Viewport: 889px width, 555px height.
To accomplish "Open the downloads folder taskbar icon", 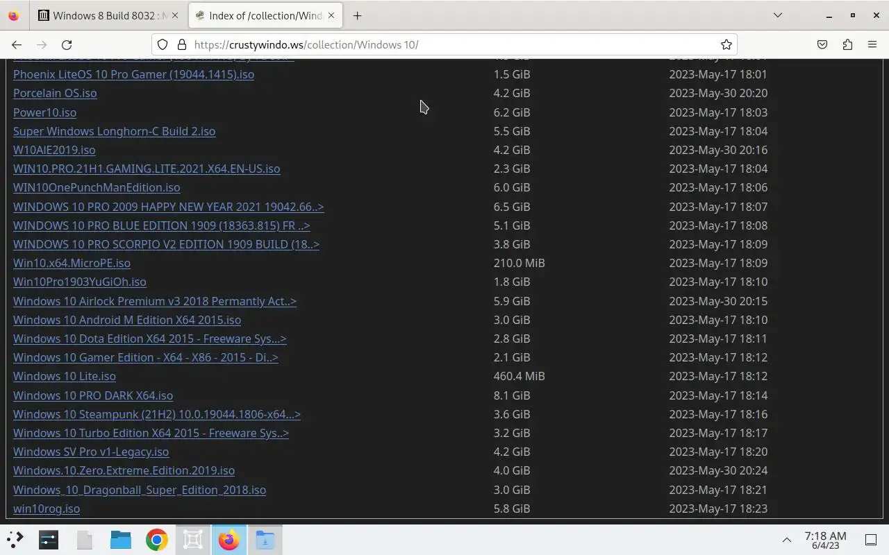I will [265, 539].
